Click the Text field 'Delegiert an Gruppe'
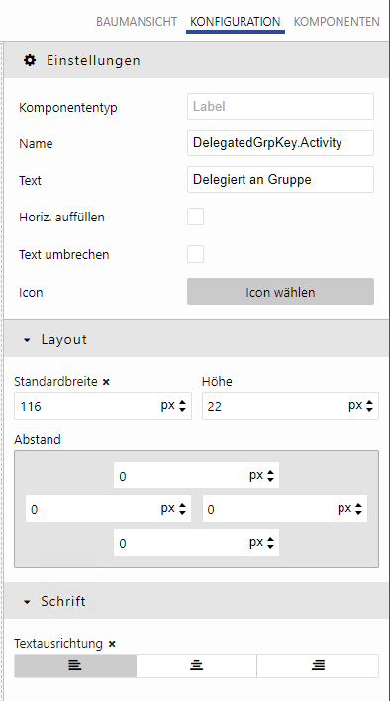The image size is (390, 701). [x=280, y=180]
